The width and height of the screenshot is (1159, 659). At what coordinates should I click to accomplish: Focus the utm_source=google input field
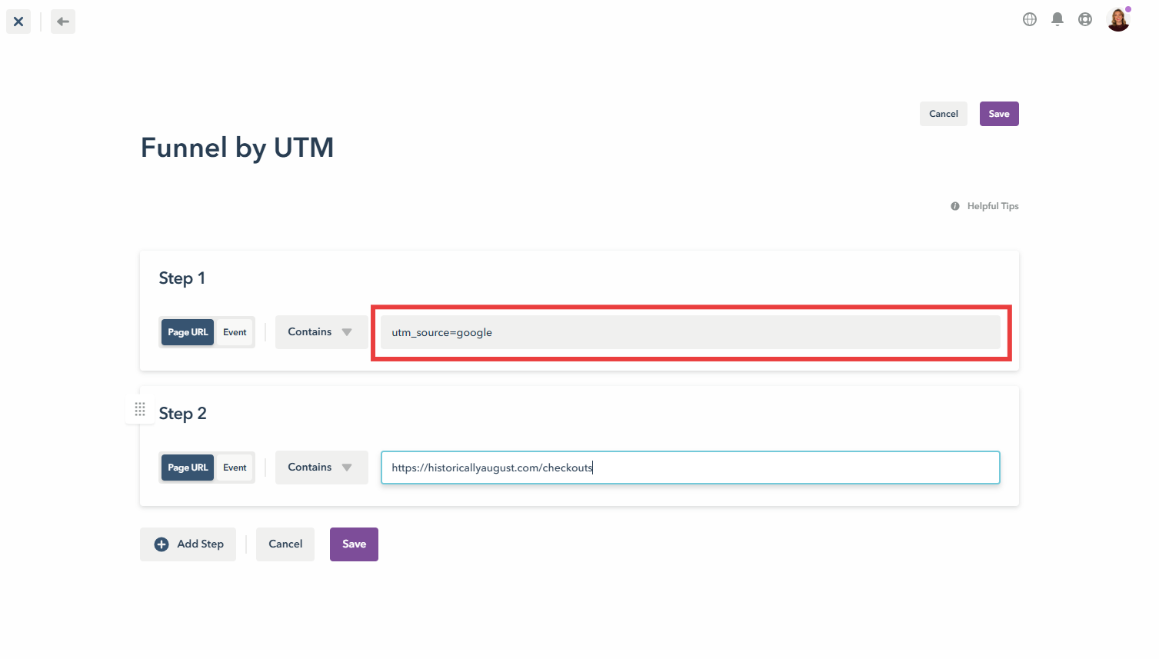[690, 331]
